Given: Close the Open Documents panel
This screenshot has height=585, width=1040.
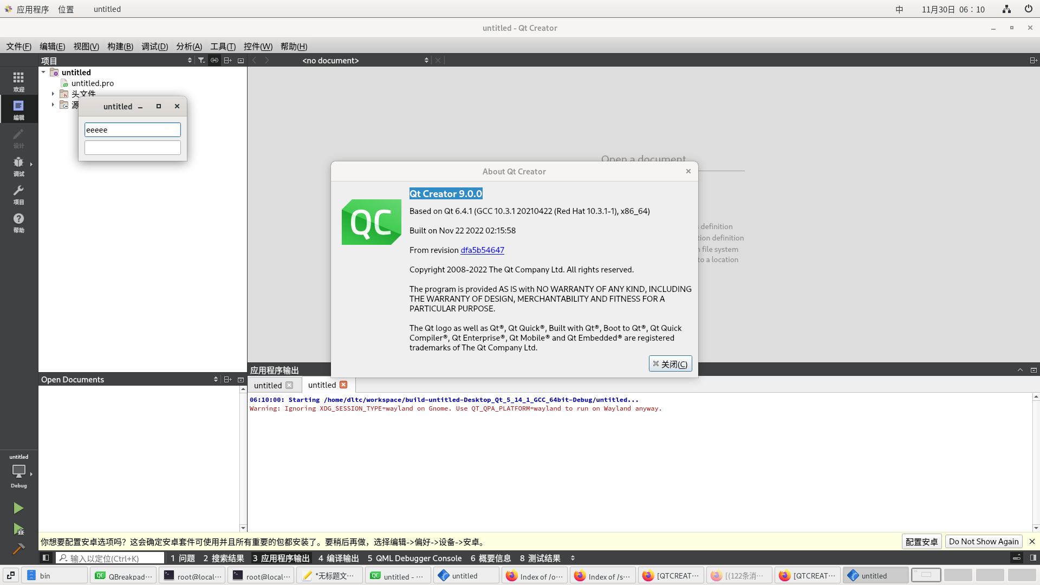Looking at the screenshot, I should click(241, 379).
